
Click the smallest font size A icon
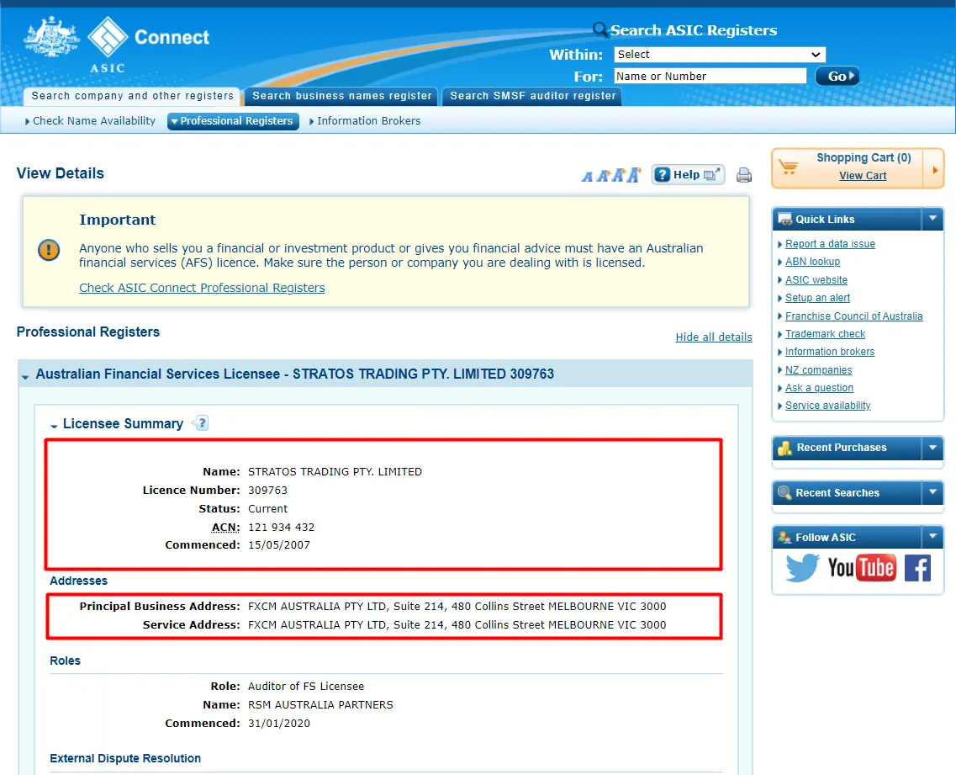point(587,177)
